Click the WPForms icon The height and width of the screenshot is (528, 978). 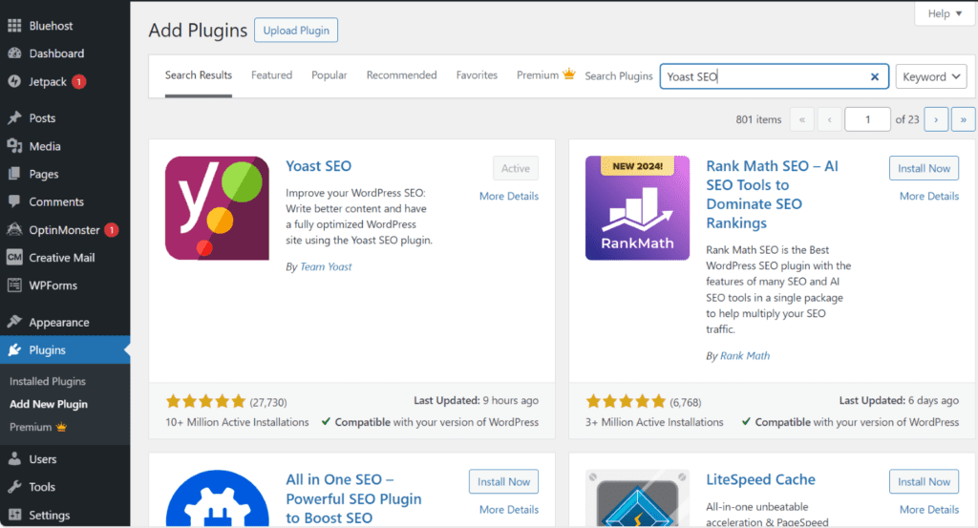coord(14,285)
